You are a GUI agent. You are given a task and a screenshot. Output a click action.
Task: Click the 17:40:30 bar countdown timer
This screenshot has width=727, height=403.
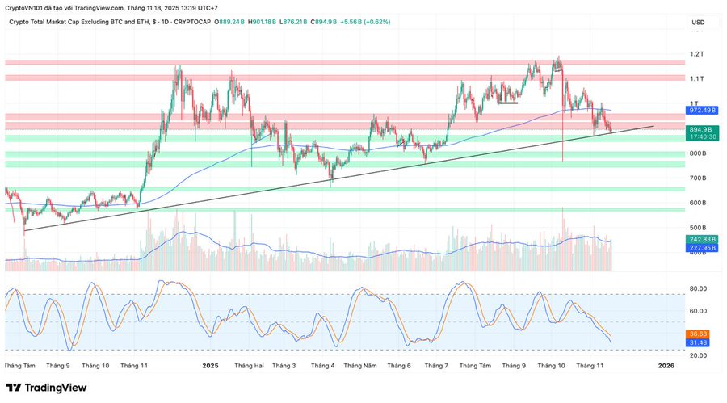[700, 137]
